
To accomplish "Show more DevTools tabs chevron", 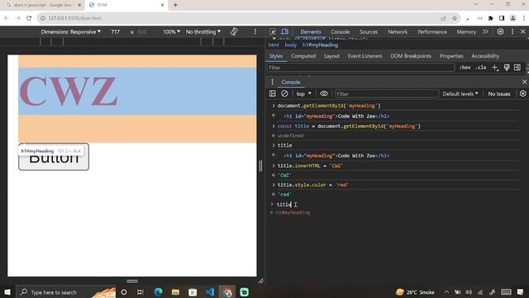I will 485,31.
